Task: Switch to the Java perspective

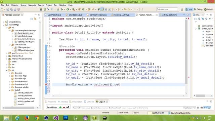Action: [189, 9]
